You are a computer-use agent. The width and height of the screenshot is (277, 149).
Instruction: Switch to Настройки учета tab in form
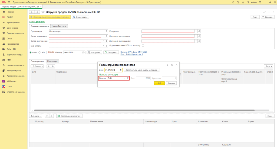tap(59, 26)
